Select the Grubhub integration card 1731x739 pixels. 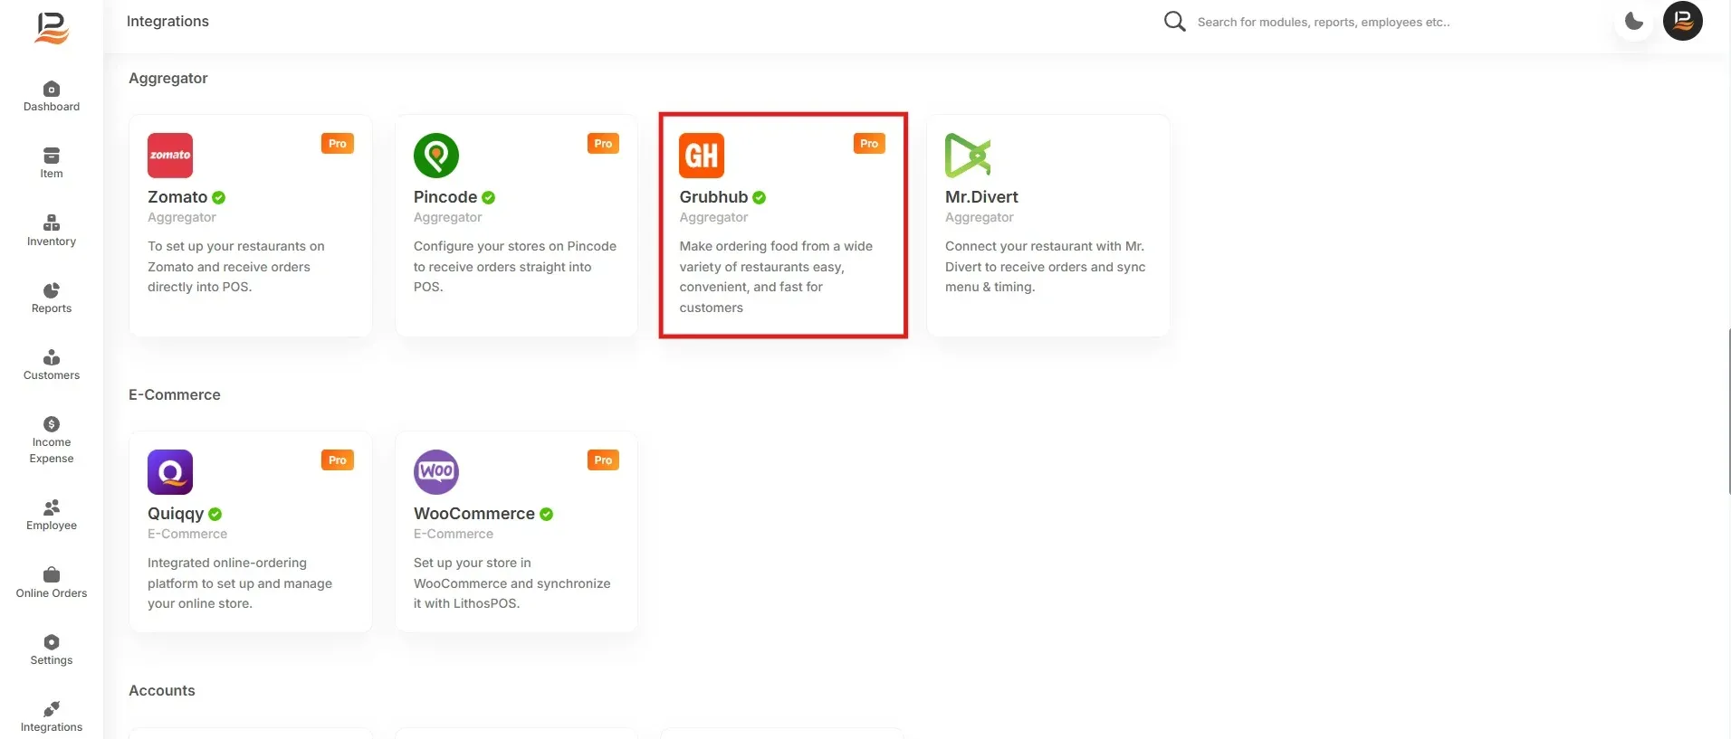pyautogui.click(x=783, y=225)
